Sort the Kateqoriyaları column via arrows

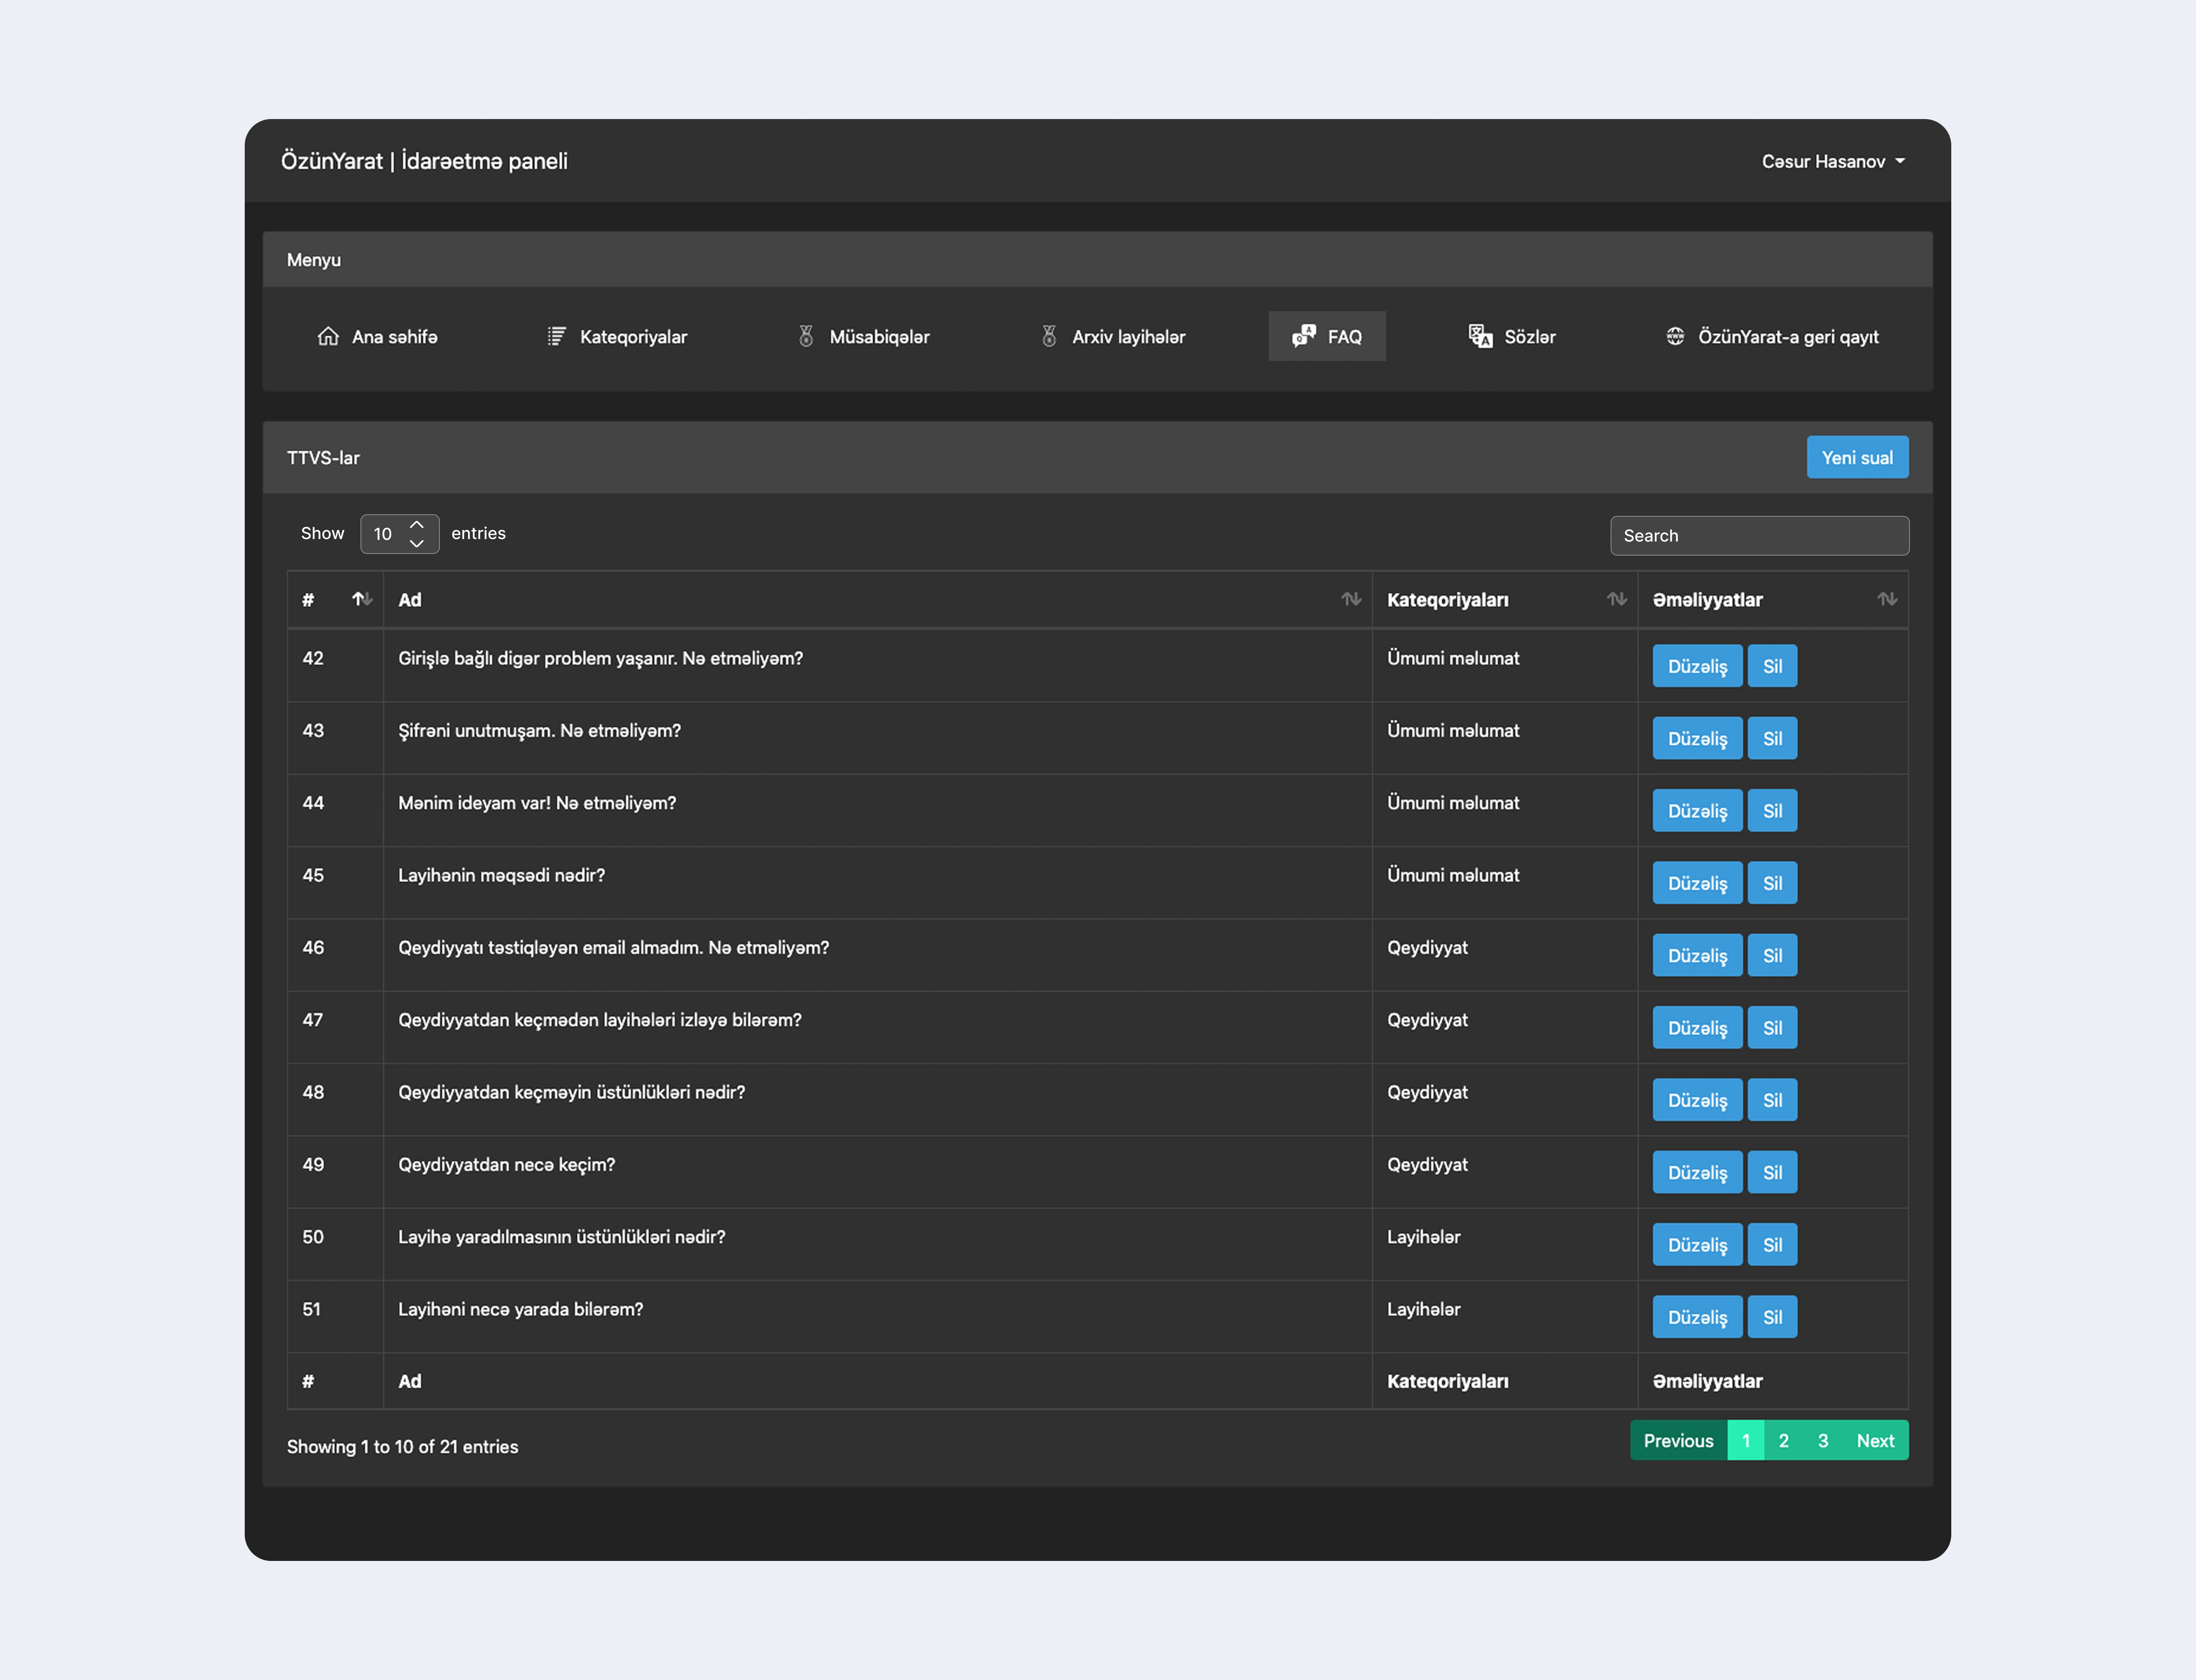pos(1616,599)
